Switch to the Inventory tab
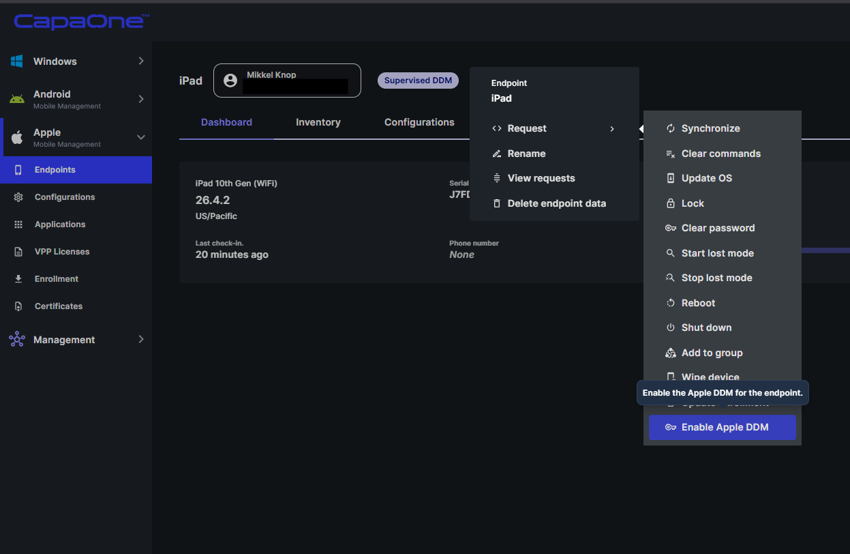Viewport: 850px width, 554px height. point(318,122)
